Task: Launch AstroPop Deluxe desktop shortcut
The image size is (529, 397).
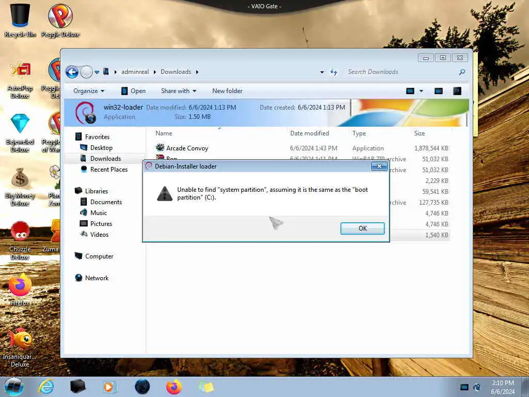Action: tap(20, 80)
